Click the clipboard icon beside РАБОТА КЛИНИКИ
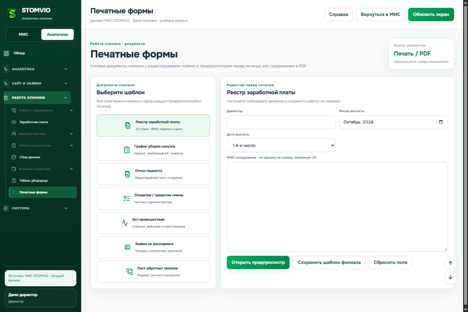The height and width of the screenshot is (312, 468). coord(6,98)
